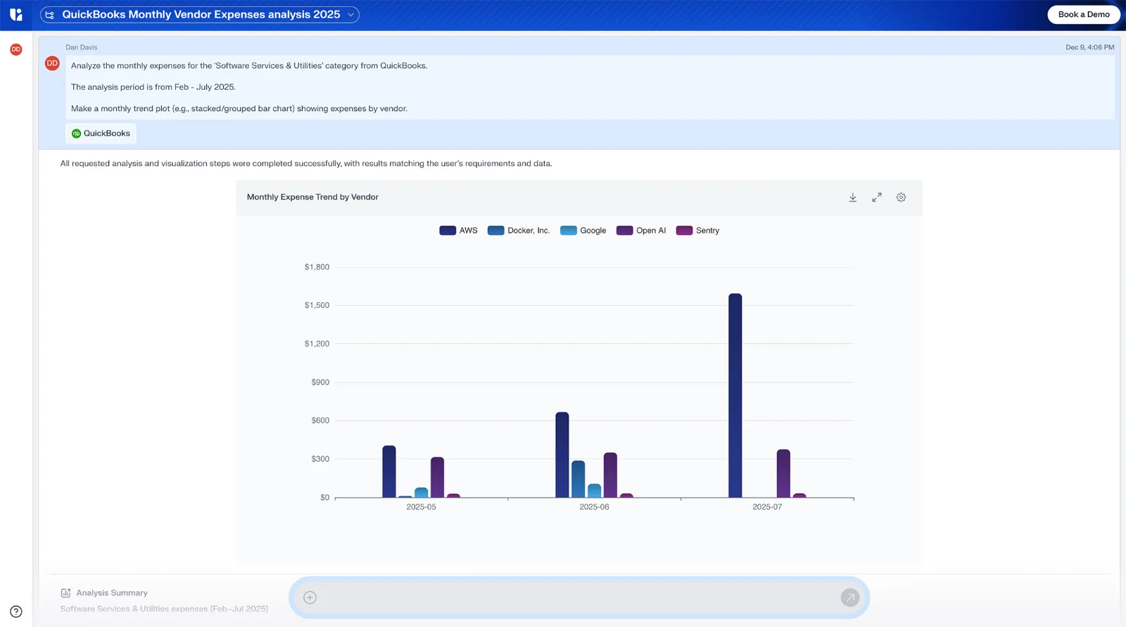Click the 2025-05 axis label
The height and width of the screenshot is (627, 1126).
click(421, 507)
